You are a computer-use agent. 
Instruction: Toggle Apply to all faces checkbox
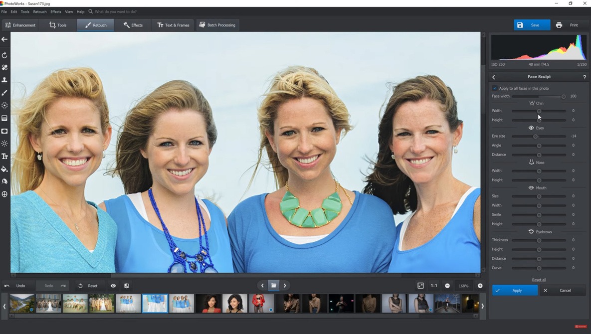pos(495,88)
